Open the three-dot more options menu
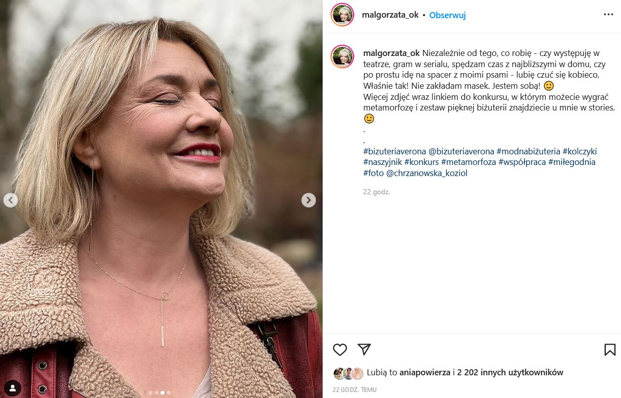The image size is (621, 398). [x=608, y=15]
